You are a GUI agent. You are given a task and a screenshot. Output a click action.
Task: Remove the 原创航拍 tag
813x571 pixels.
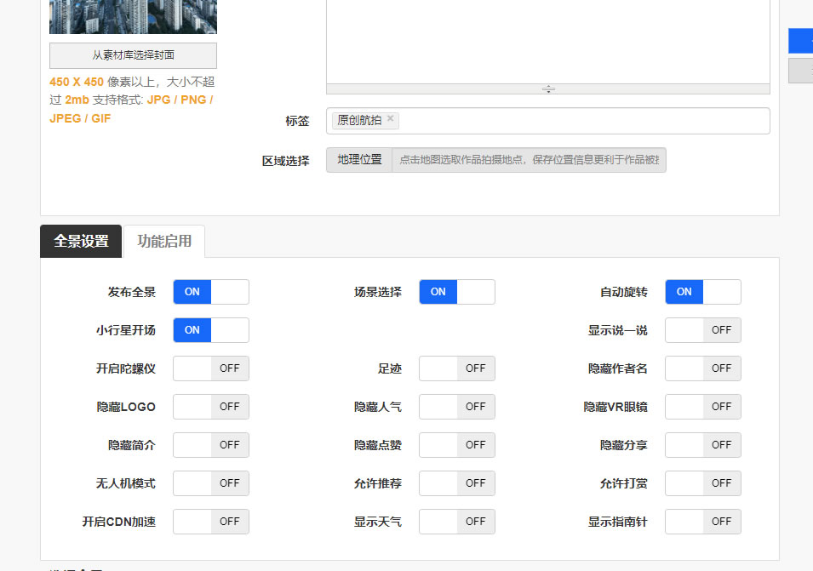click(x=390, y=119)
